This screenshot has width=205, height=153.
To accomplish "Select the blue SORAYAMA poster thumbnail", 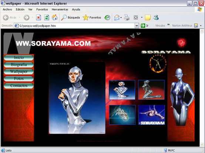I will coord(151,115).
